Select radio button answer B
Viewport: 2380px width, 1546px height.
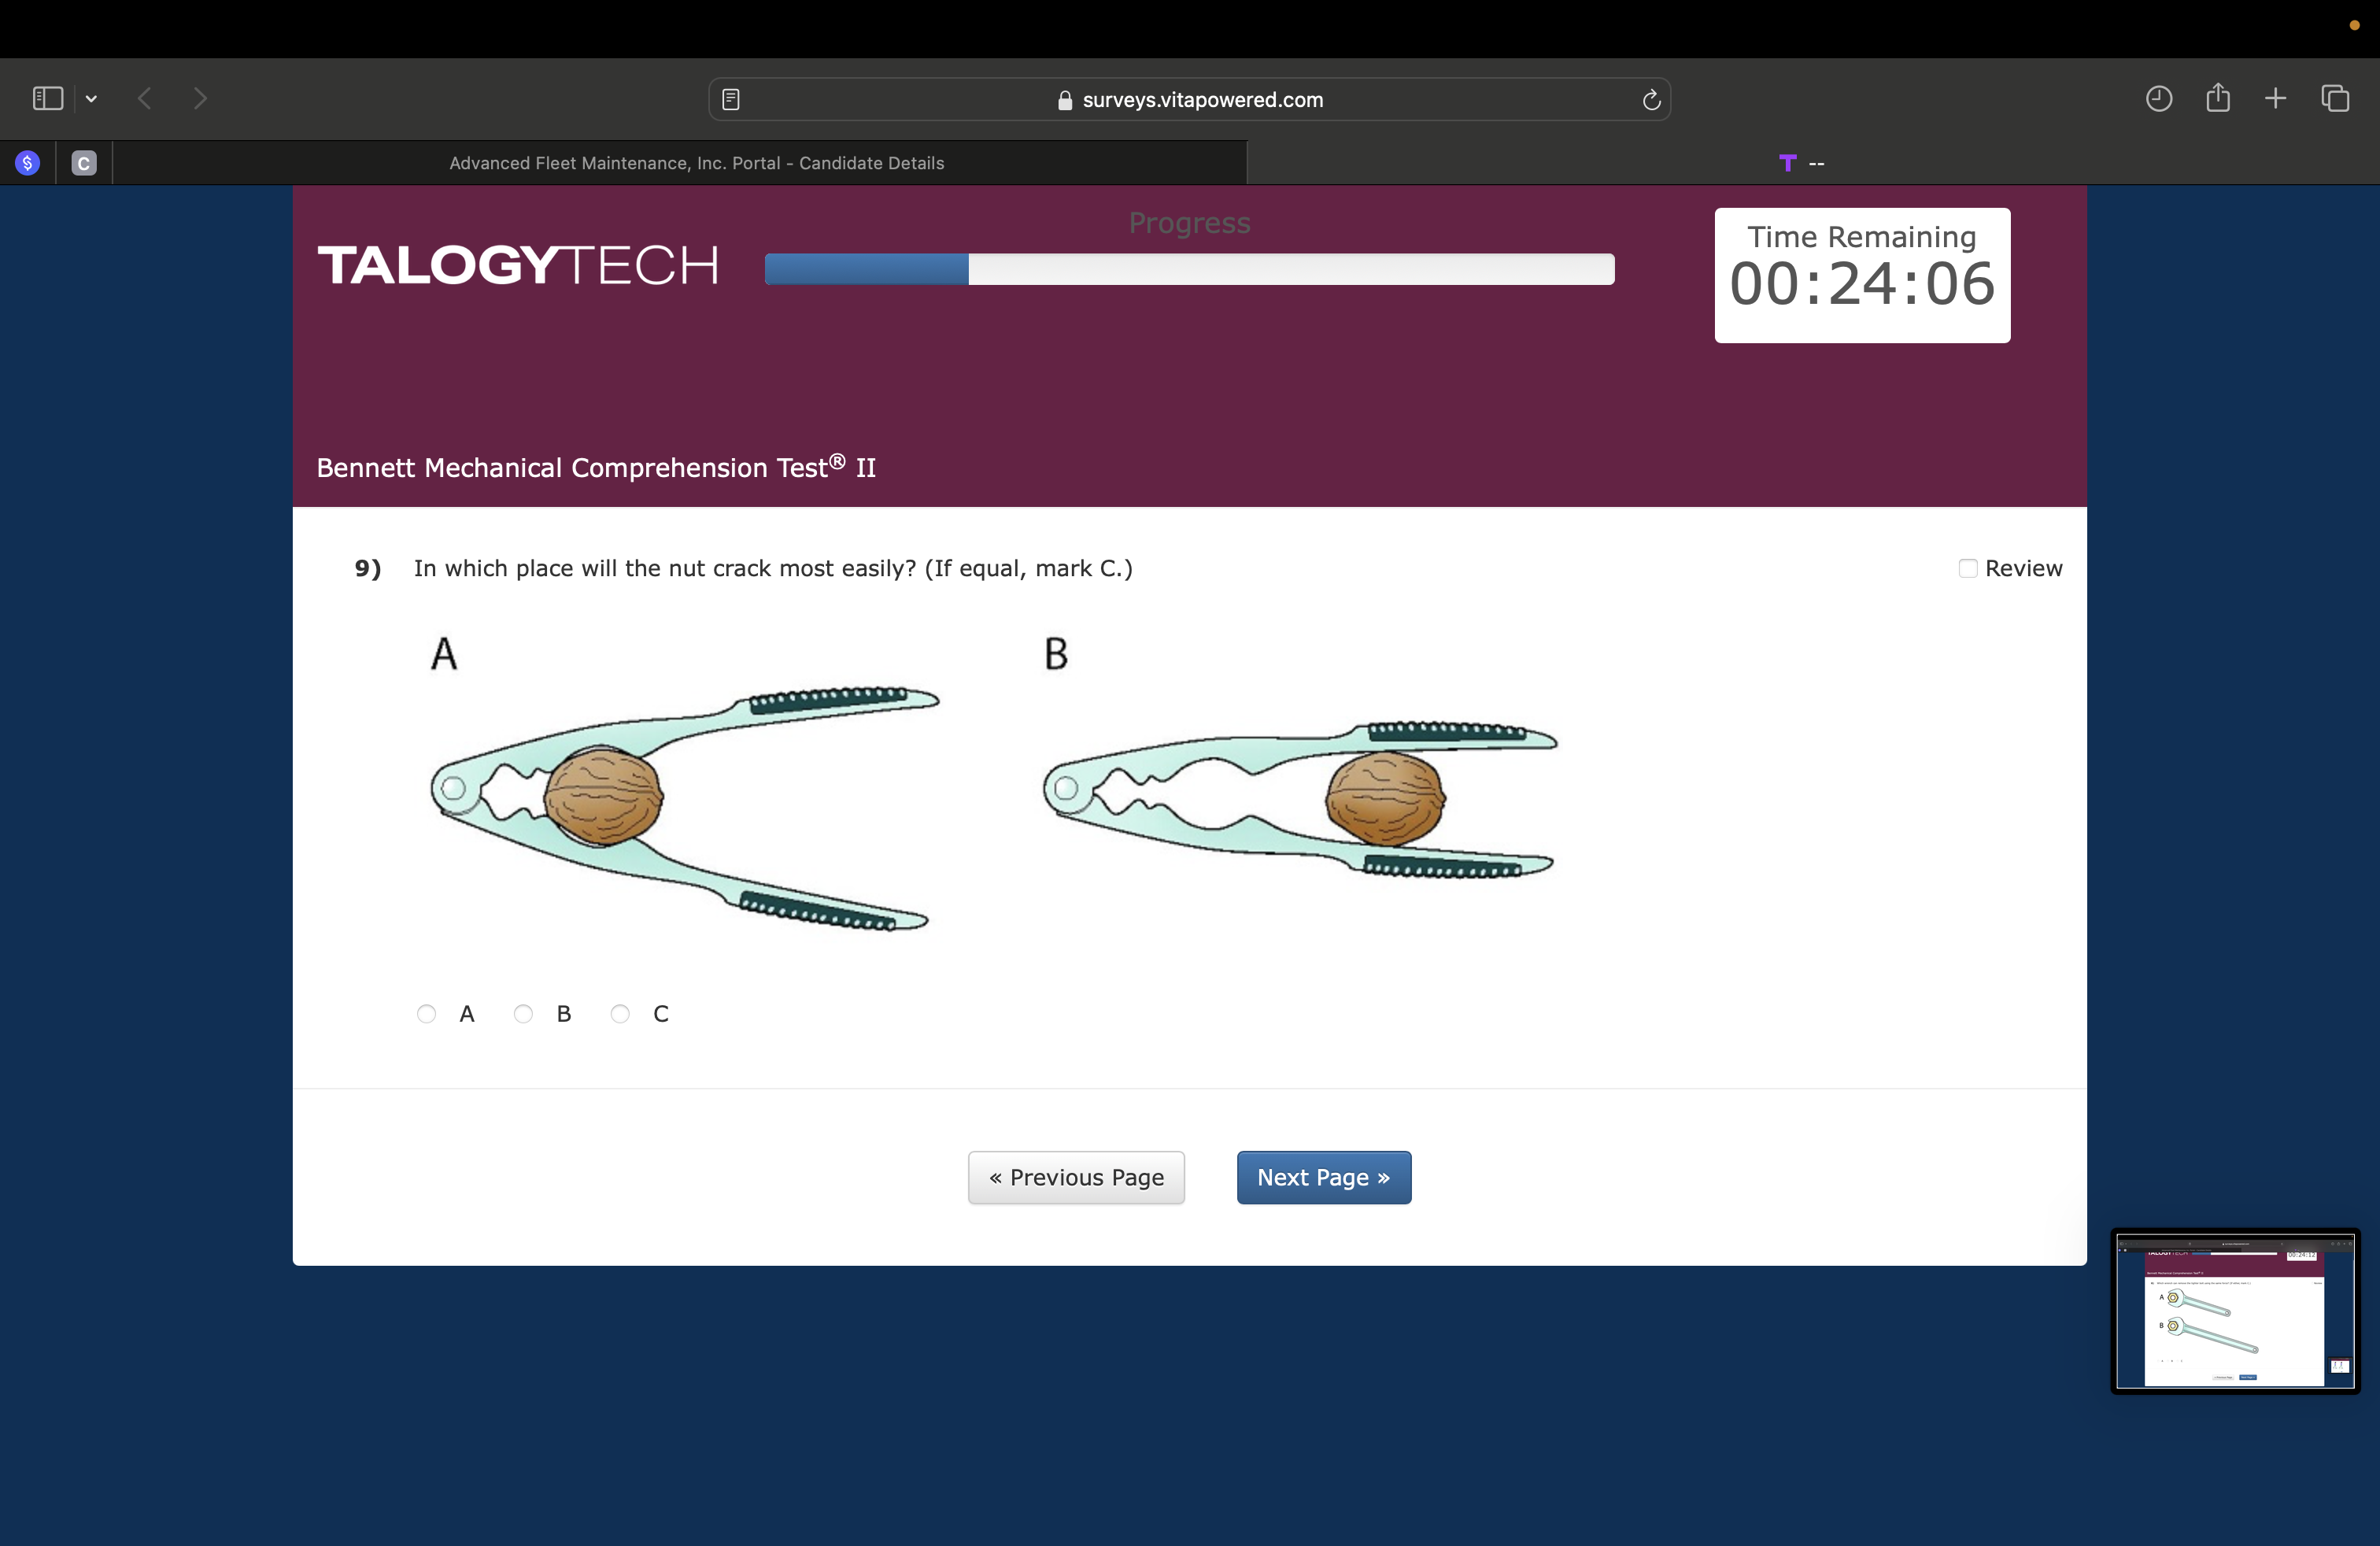point(523,1014)
